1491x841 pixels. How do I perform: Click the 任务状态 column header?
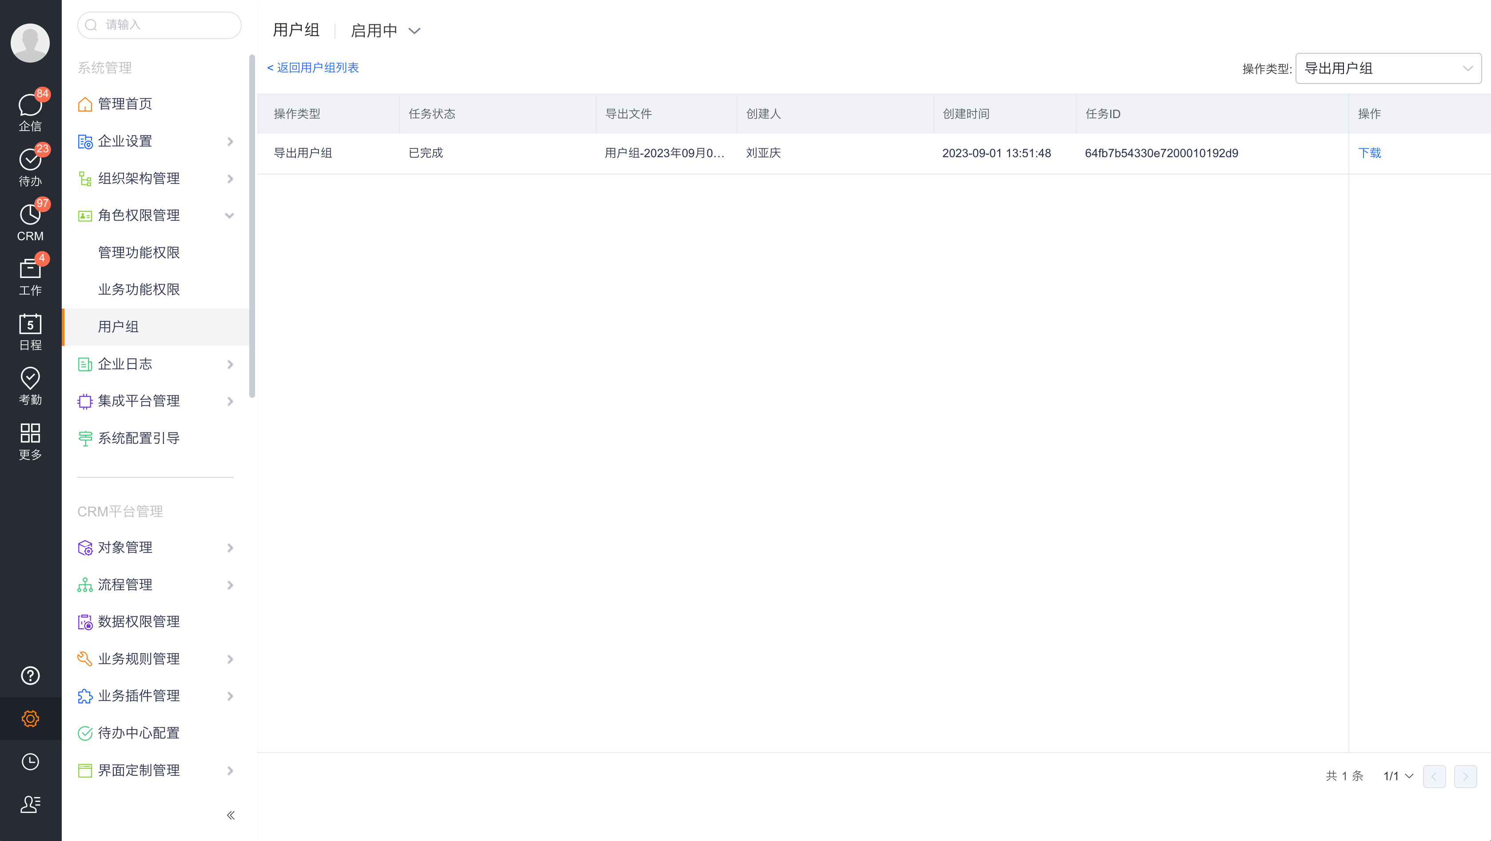(432, 114)
